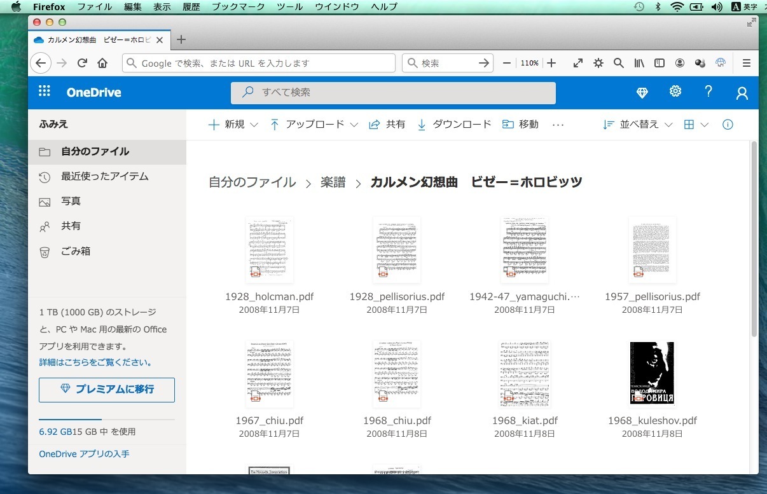Open the view layout switcher dropdown
This screenshot has height=494, width=767.
coord(696,125)
